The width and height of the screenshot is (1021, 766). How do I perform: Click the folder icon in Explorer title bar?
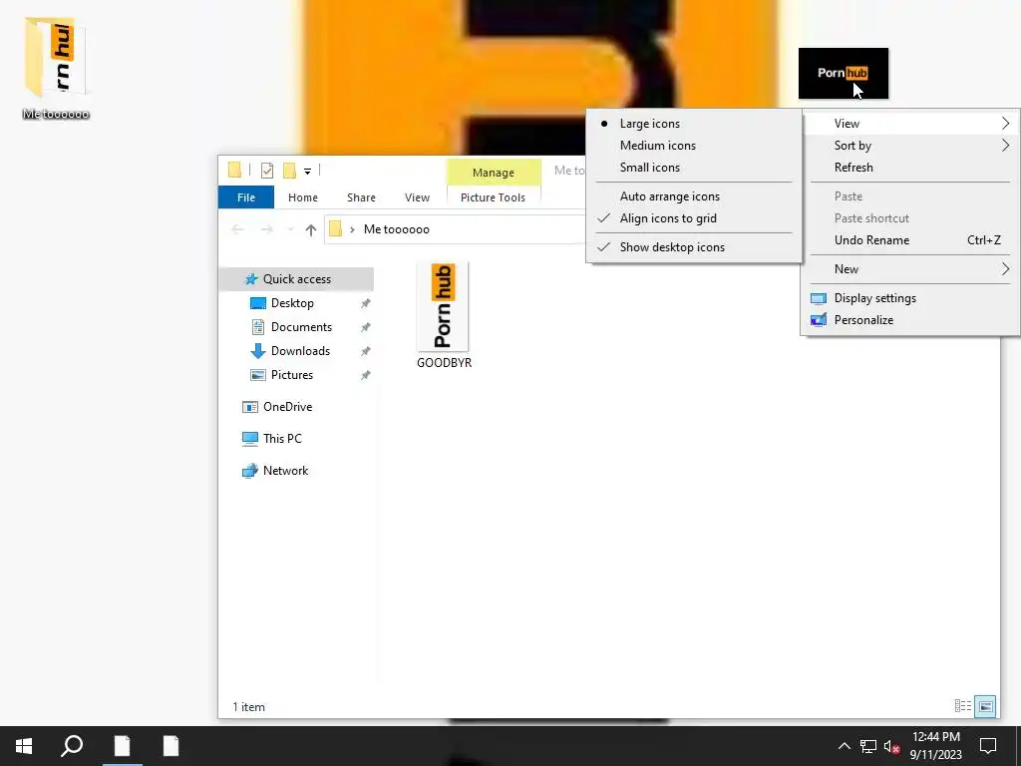tap(235, 171)
